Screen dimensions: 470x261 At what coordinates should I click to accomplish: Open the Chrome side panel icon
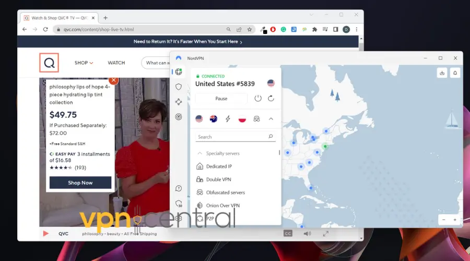click(336, 29)
